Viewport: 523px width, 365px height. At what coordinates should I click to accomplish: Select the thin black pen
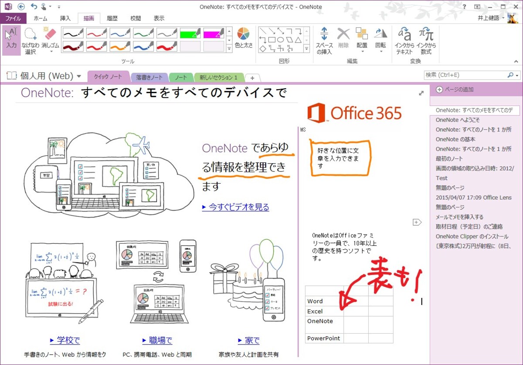tap(73, 33)
